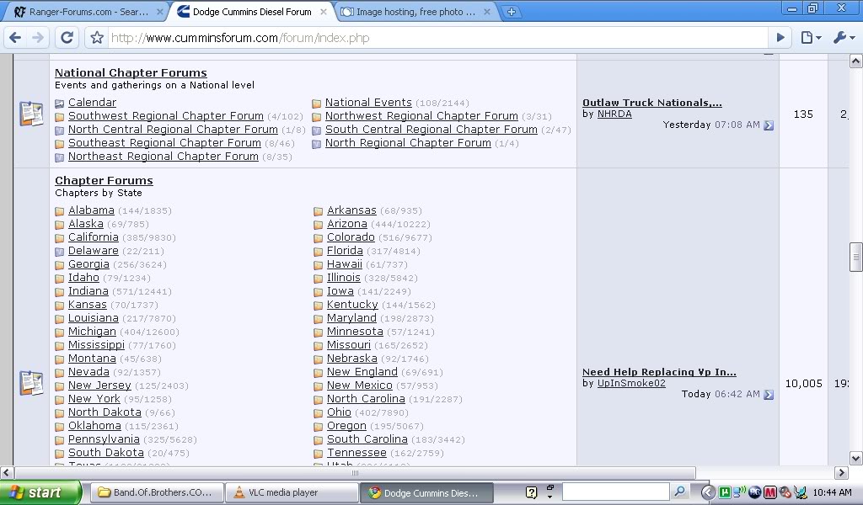
Task: Go back with the browser back arrow
Action: (15, 37)
